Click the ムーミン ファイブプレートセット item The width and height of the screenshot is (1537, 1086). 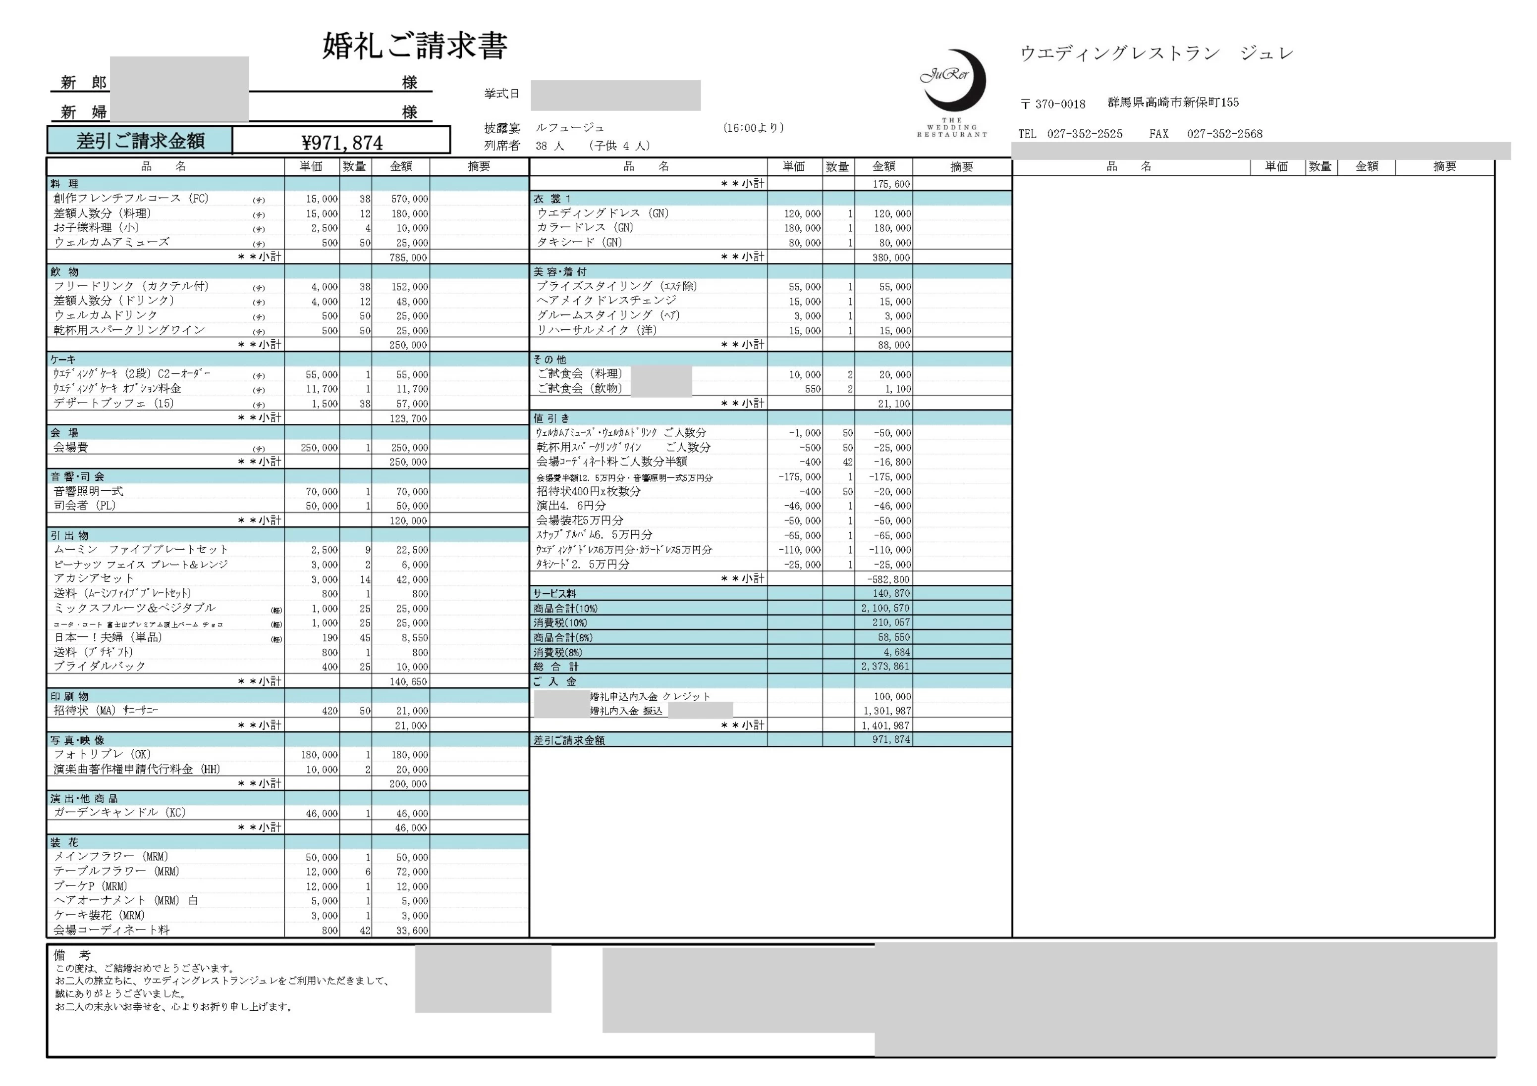pos(141,549)
